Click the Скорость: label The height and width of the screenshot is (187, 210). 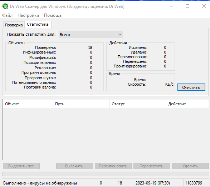137,85
